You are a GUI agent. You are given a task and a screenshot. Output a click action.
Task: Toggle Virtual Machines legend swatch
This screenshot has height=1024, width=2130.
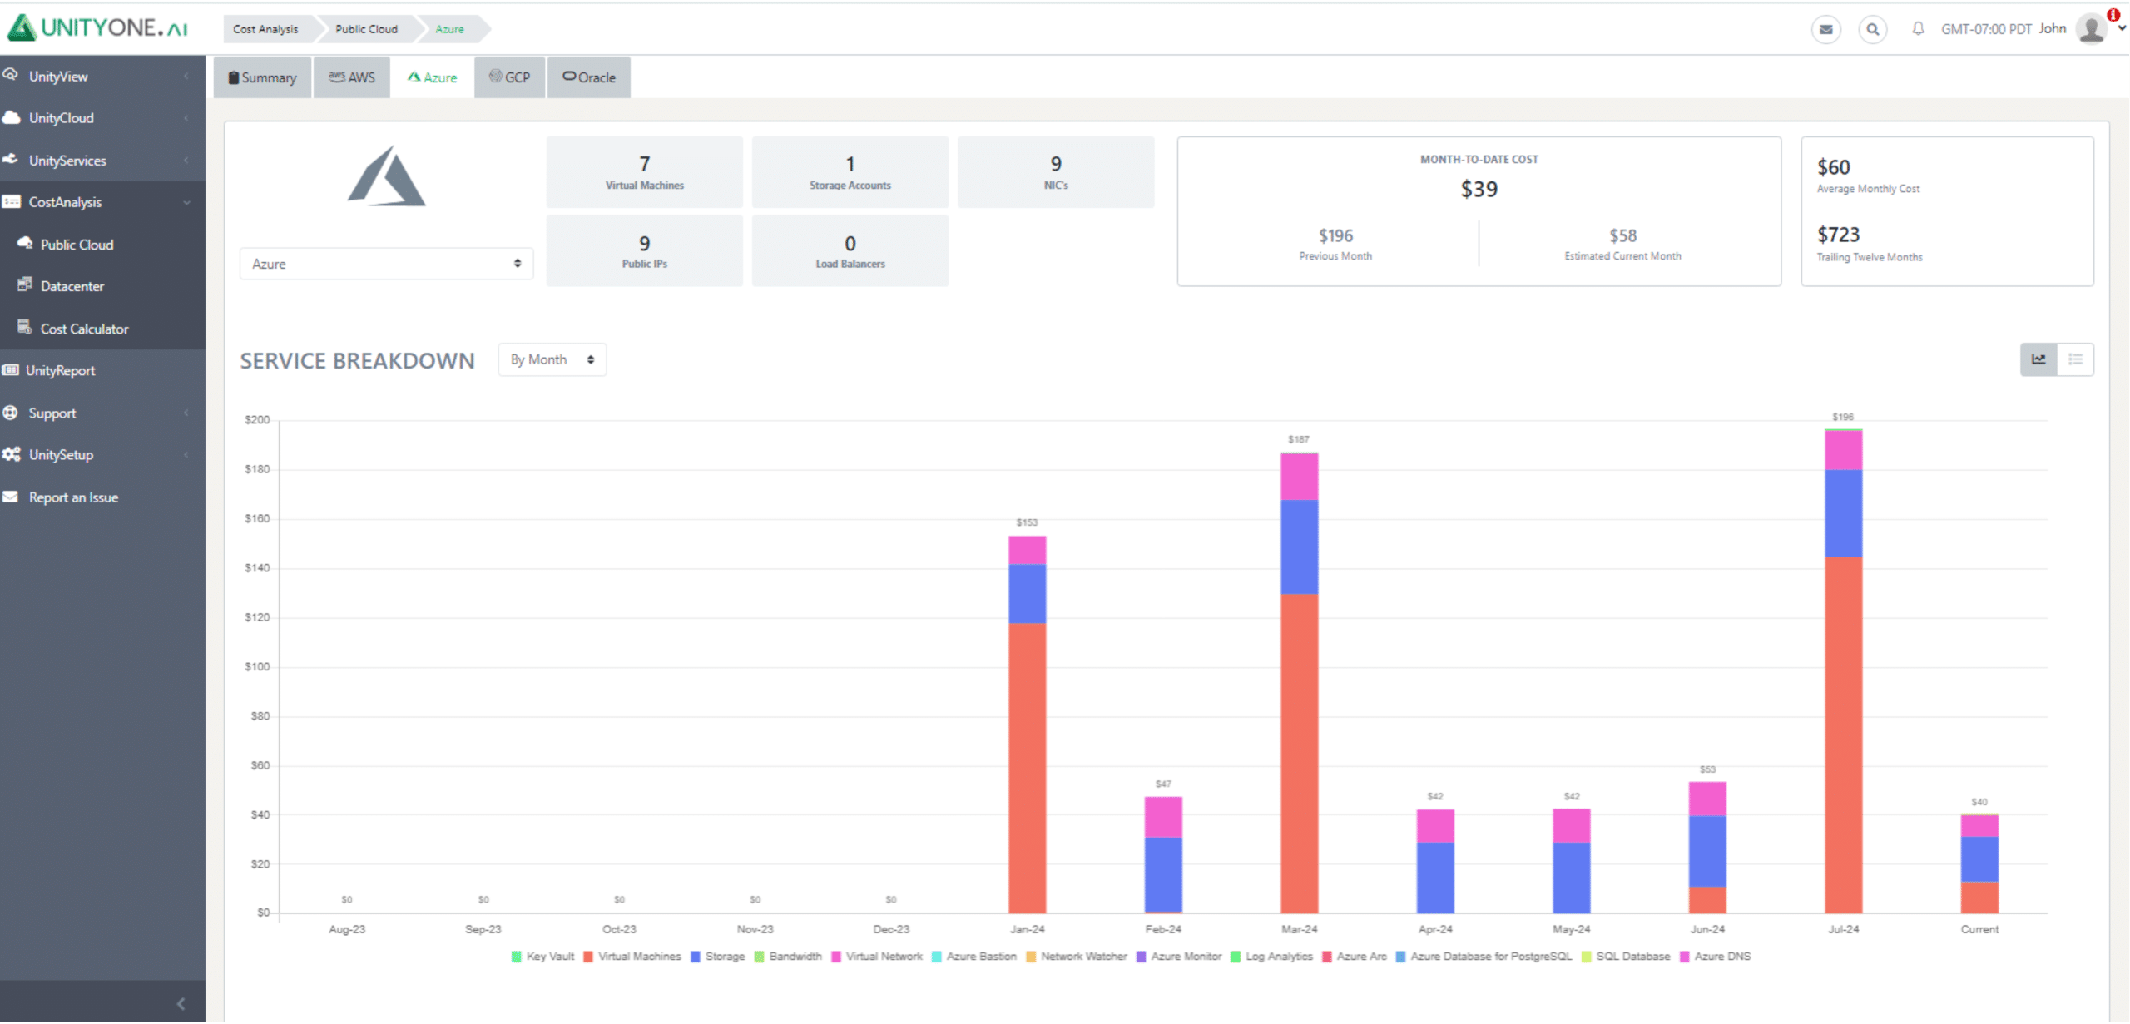point(588,957)
